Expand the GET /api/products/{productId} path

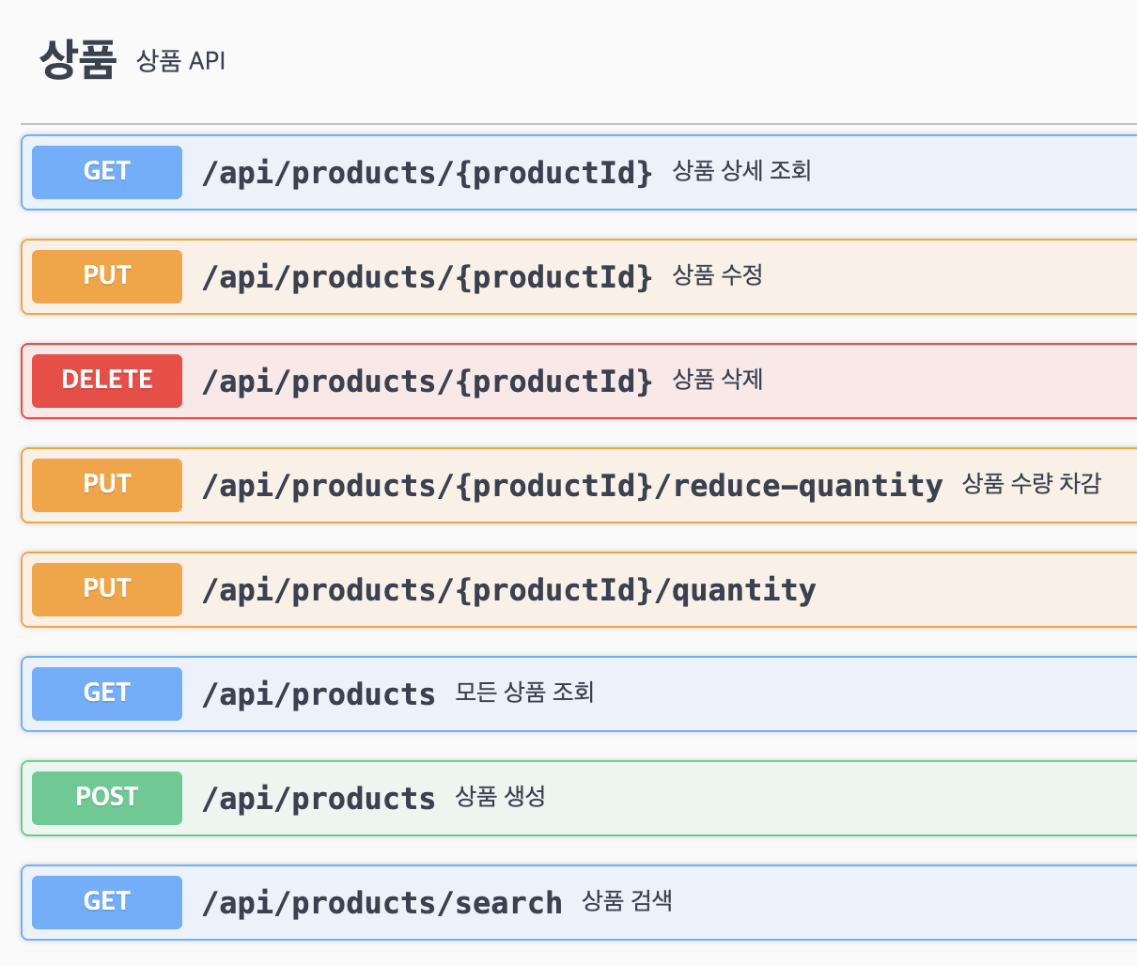coord(427,173)
